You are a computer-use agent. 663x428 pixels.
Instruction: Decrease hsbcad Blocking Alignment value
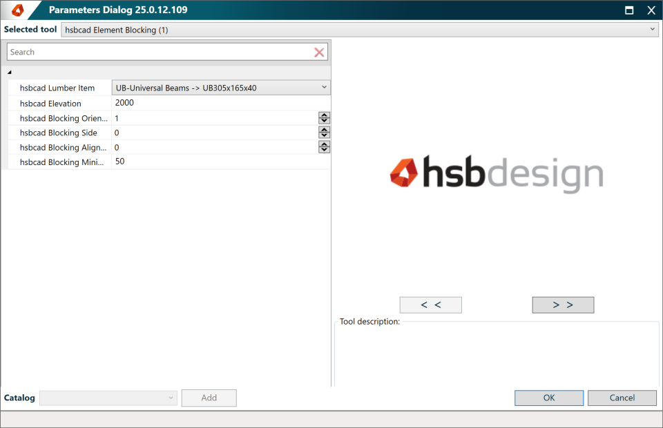[325, 150]
